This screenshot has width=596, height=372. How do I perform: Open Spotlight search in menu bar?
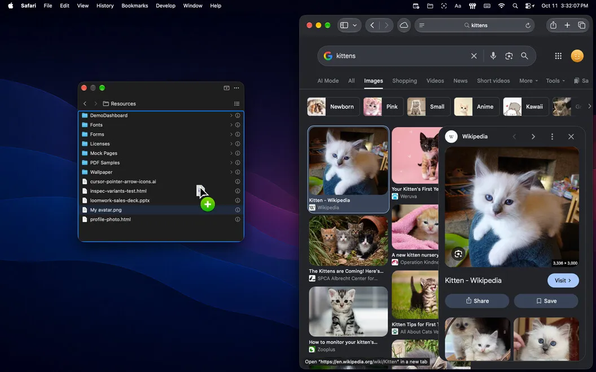pyautogui.click(x=515, y=6)
